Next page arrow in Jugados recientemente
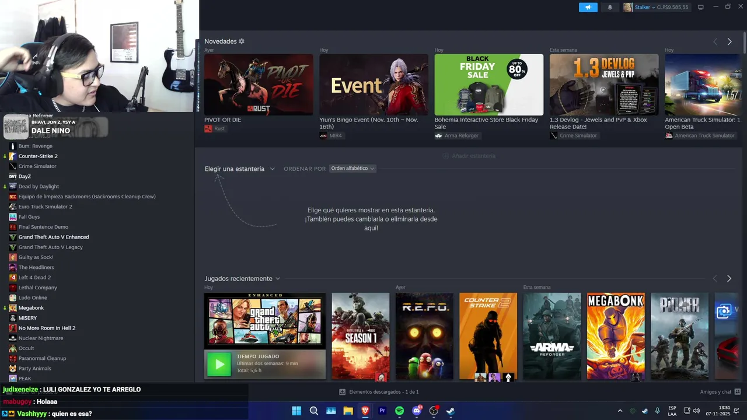747x420 pixels. (x=729, y=279)
